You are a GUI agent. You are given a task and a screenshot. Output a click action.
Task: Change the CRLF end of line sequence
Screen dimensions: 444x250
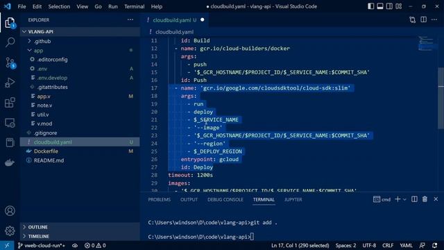click(388, 245)
